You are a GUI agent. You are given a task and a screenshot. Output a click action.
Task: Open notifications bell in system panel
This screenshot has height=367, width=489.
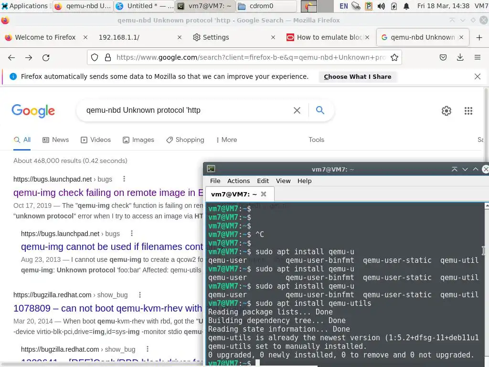pos(406,6)
